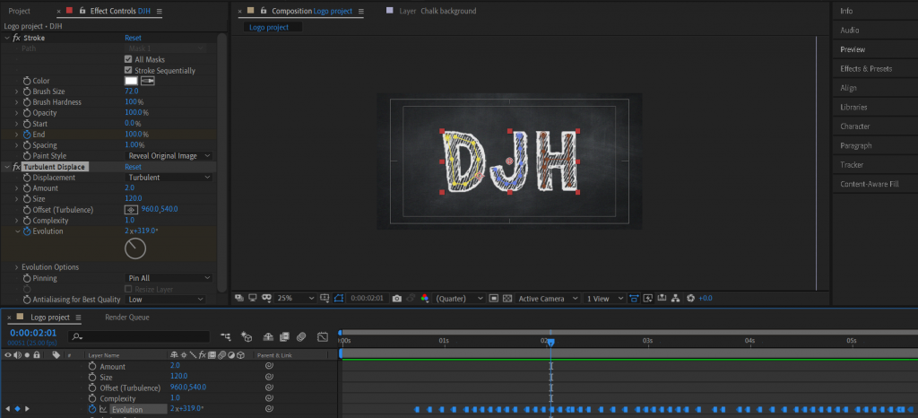Screen dimensions: 918x418
Task: Toggle the fx switch for Turbulent Displace
Action: pyautogui.click(x=16, y=167)
